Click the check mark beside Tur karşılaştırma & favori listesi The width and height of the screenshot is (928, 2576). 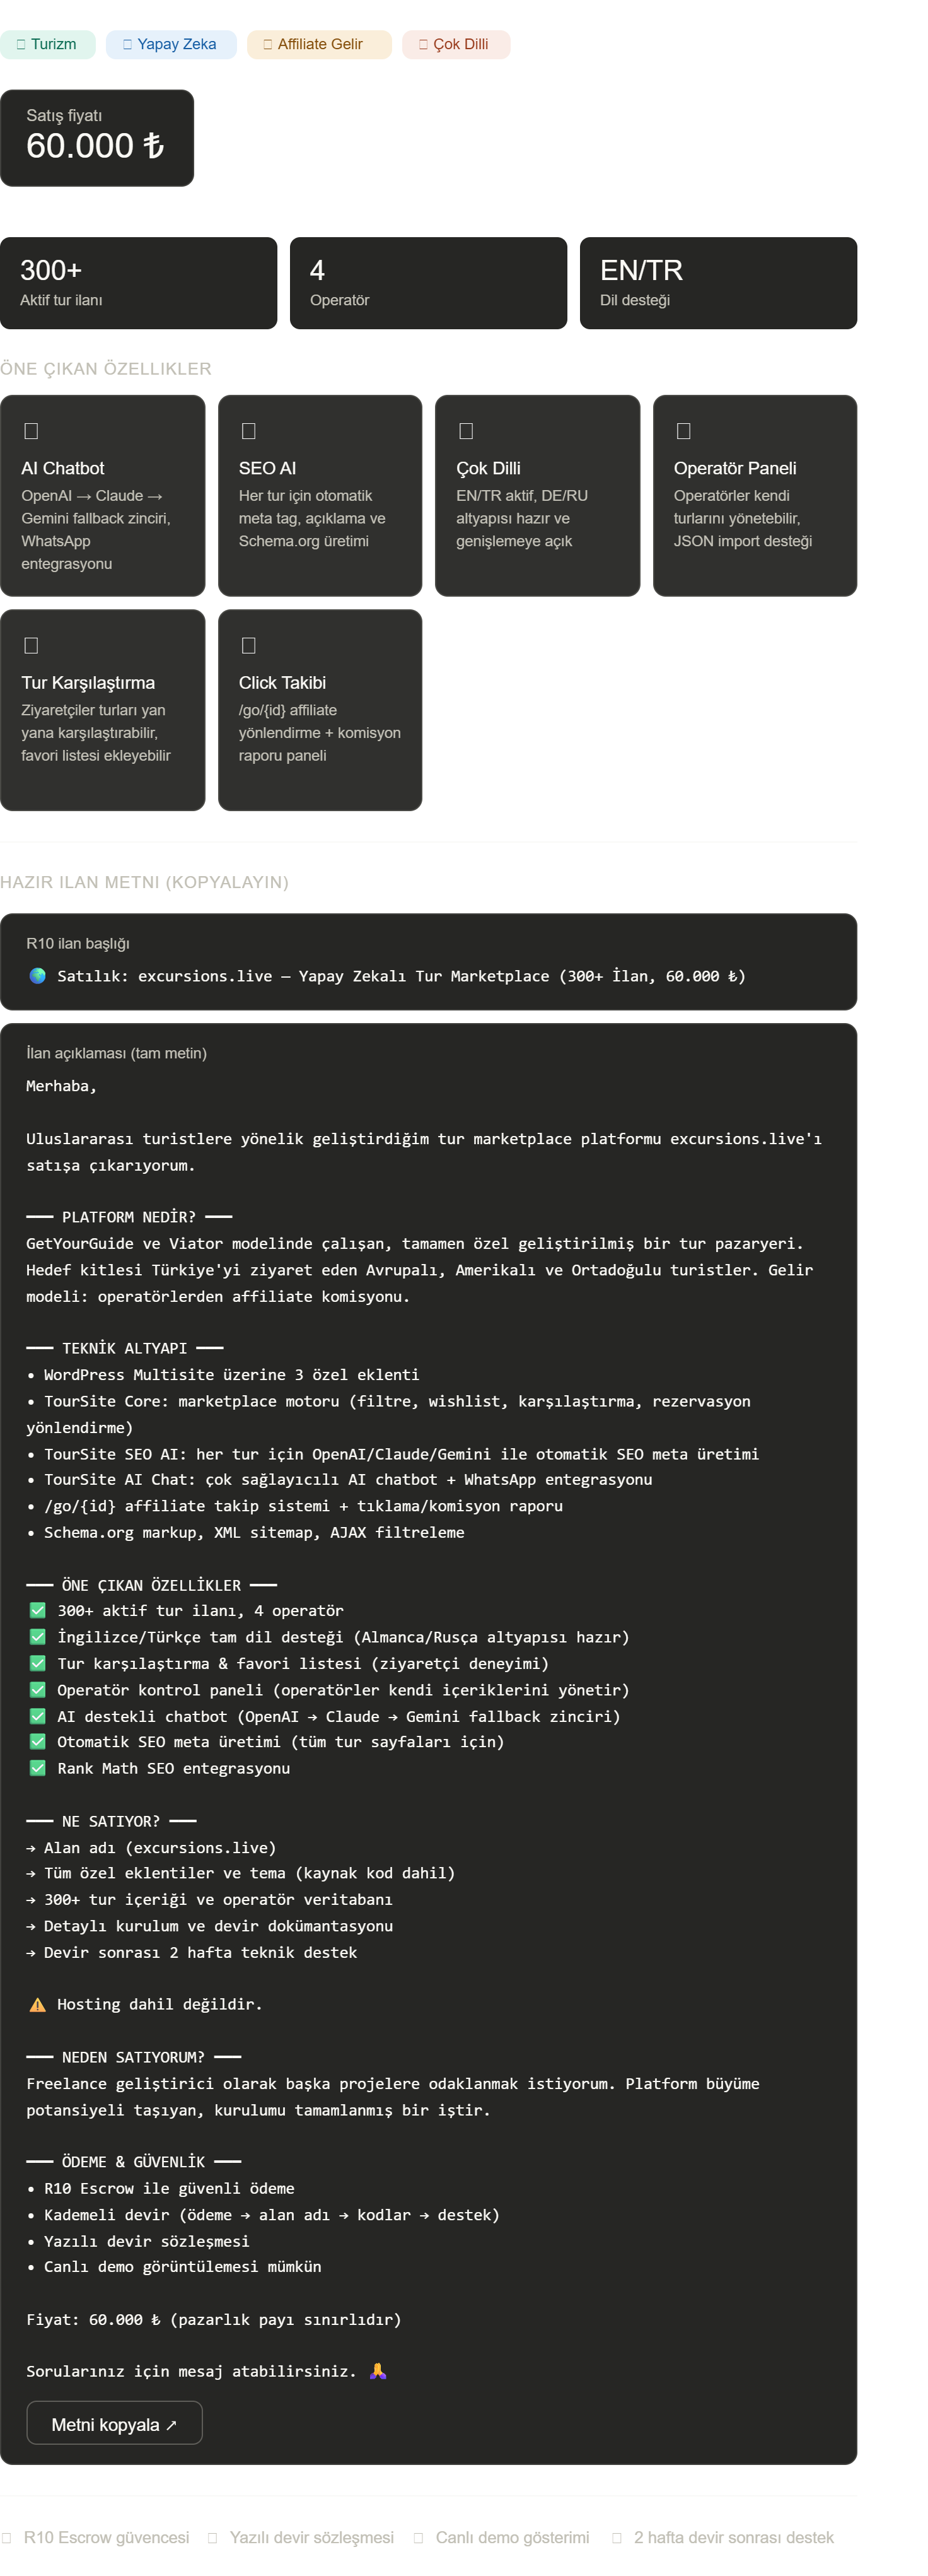(38, 1663)
